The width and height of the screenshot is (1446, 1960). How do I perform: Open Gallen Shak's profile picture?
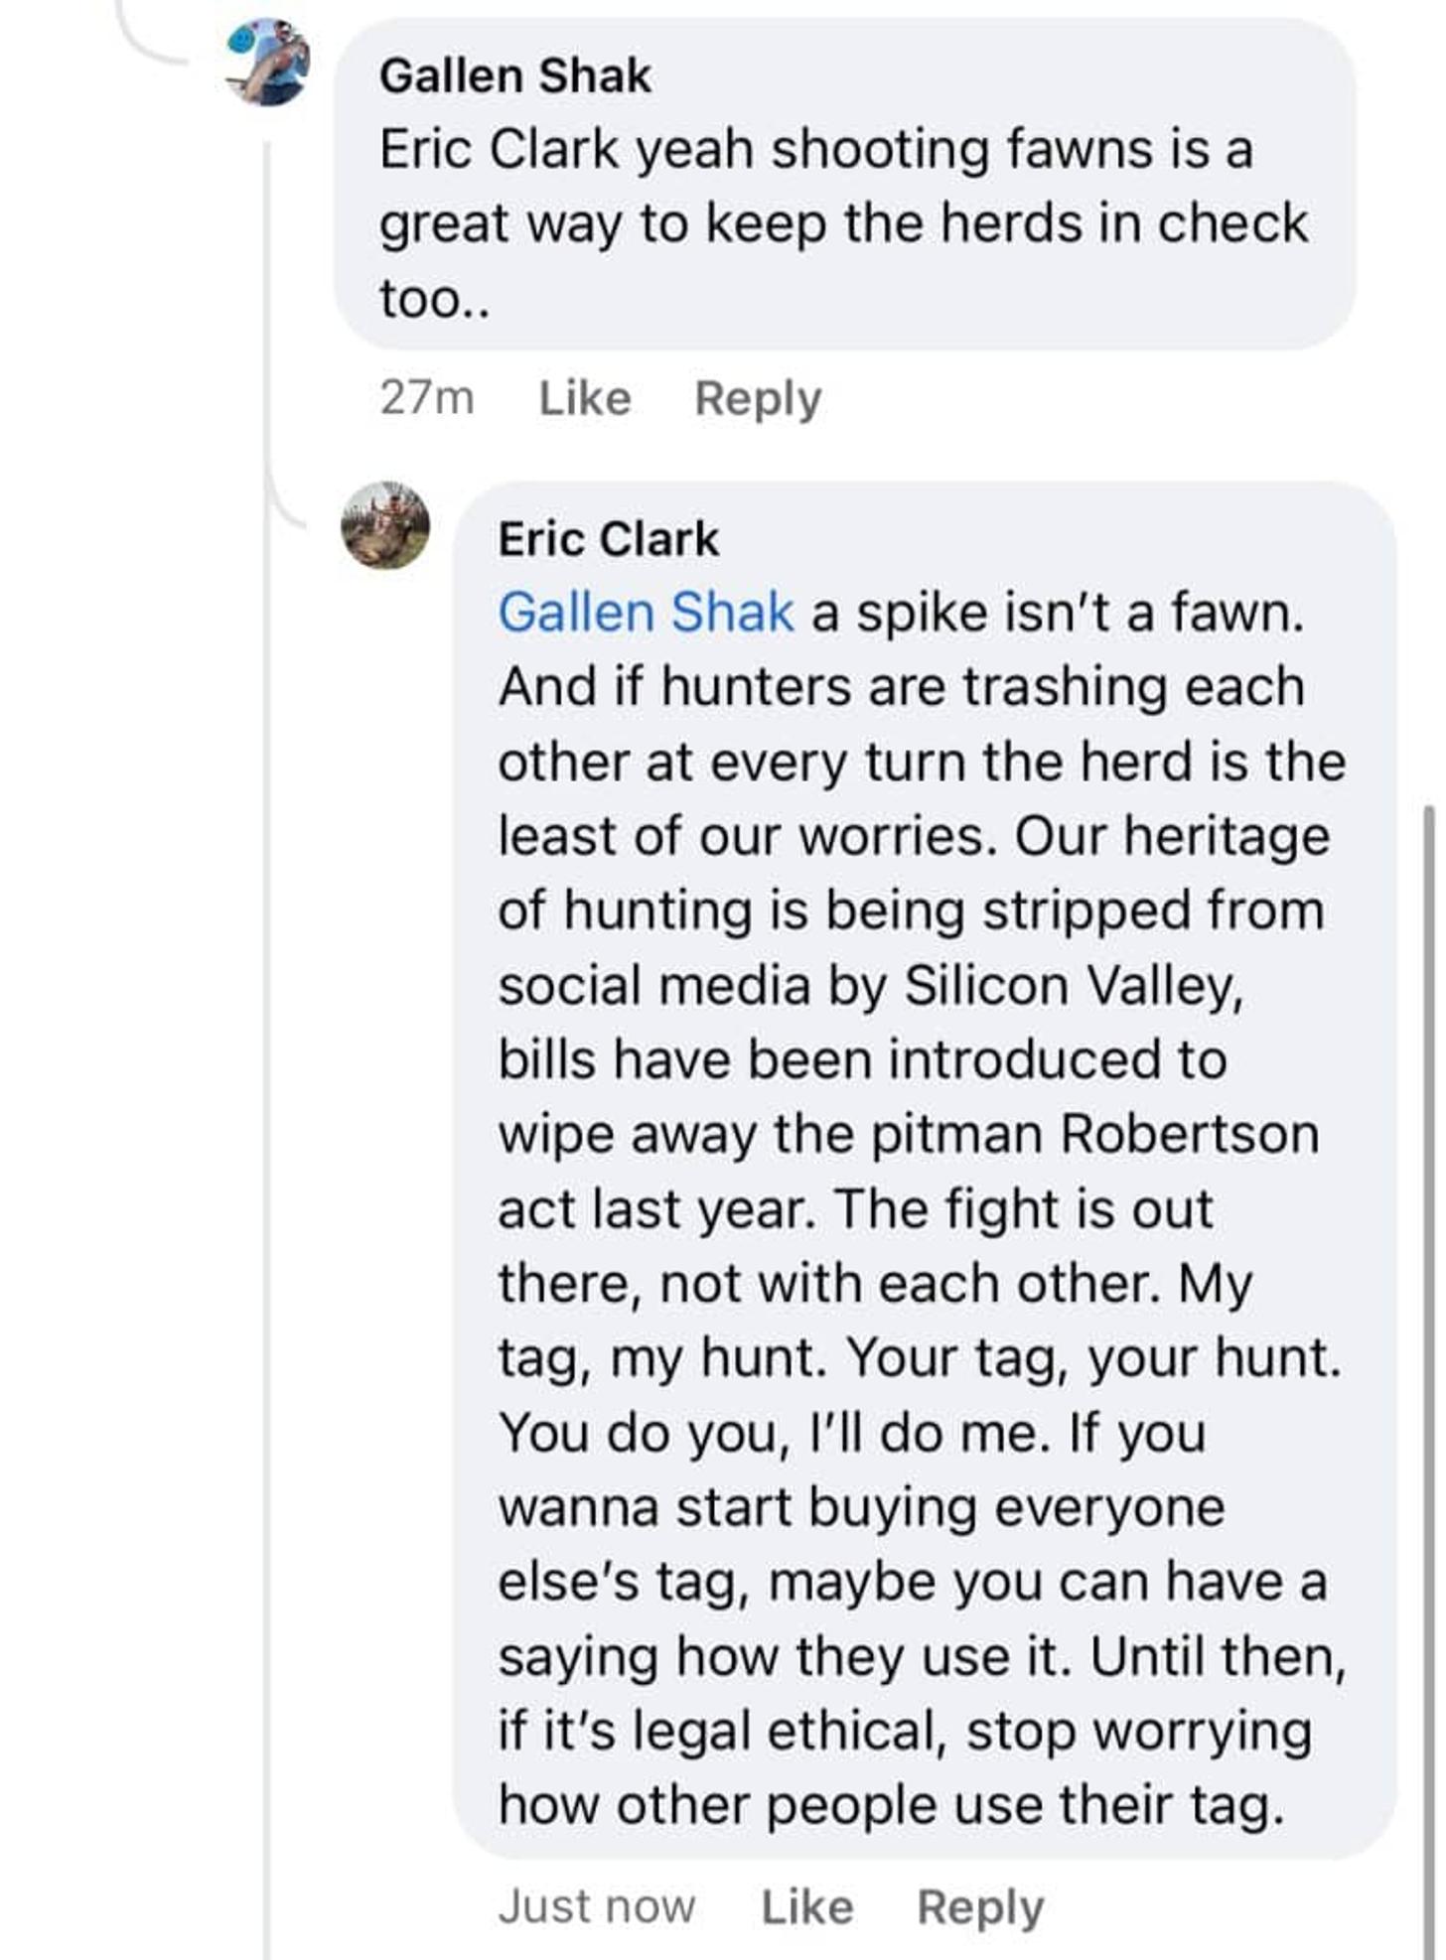(268, 63)
